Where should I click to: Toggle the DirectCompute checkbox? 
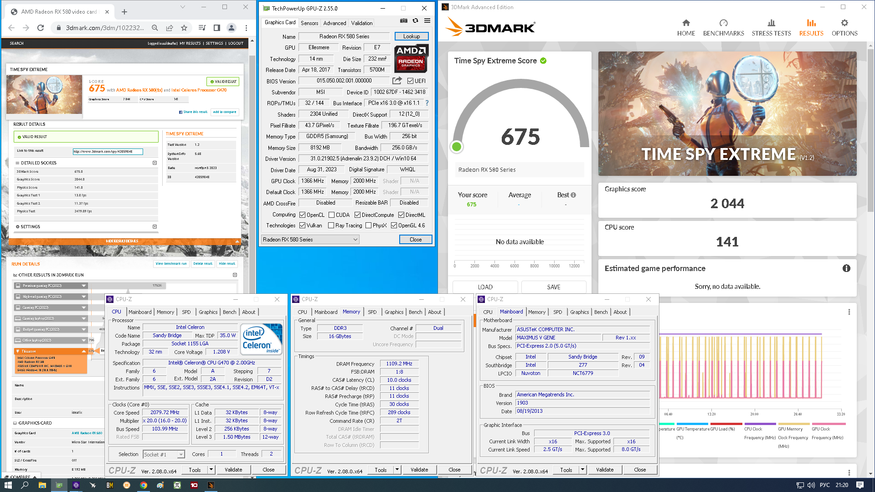(x=357, y=215)
